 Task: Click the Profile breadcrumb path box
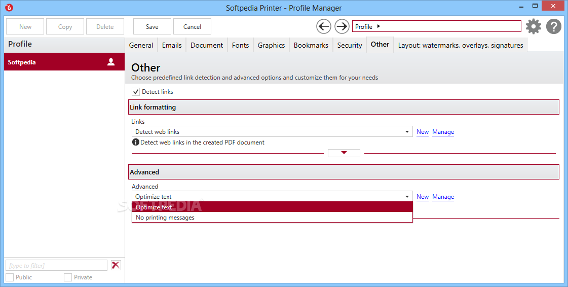(436, 26)
